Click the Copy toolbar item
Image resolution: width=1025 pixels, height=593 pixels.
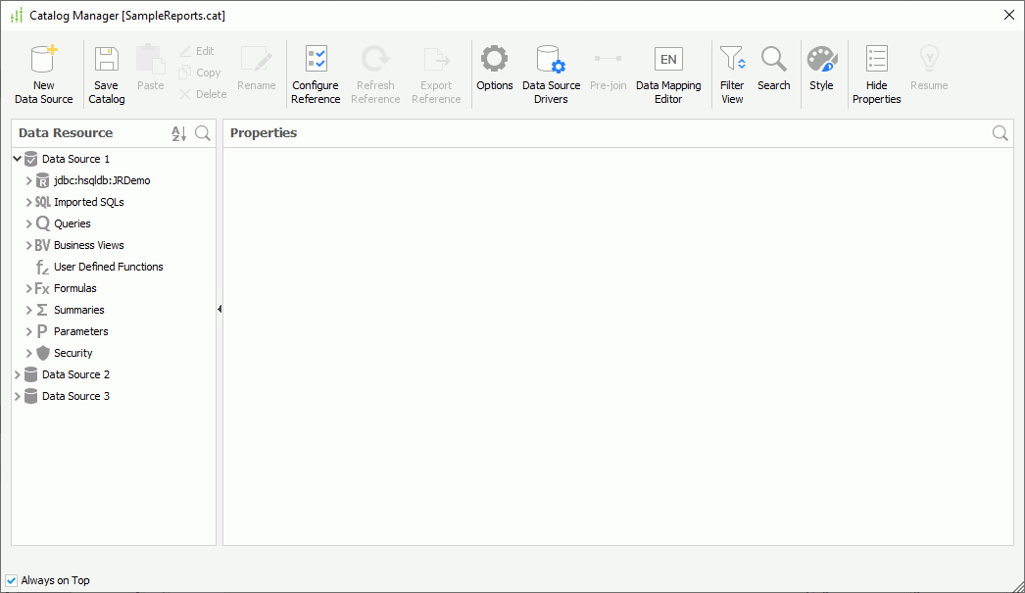[x=200, y=73]
